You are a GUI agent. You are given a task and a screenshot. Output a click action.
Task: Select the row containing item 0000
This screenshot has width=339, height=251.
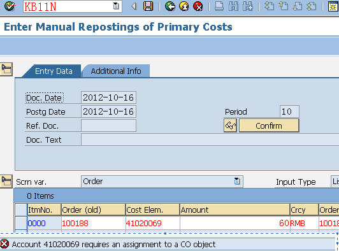[x=21, y=223]
